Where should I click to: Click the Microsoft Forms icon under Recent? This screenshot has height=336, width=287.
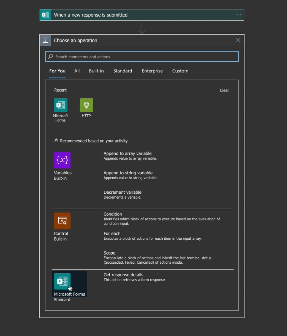coord(60,105)
